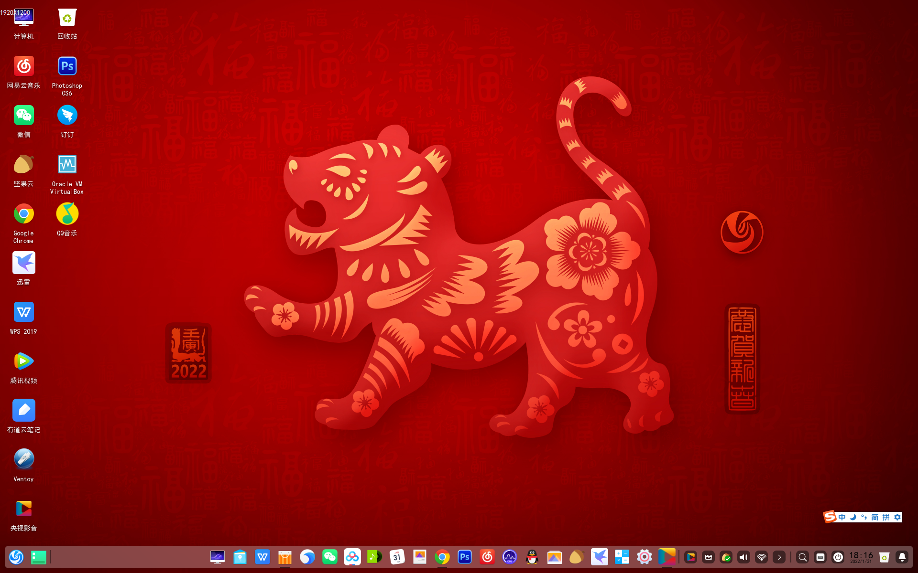
Task: Open the shutdown power menu
Action: coord(838,557)
